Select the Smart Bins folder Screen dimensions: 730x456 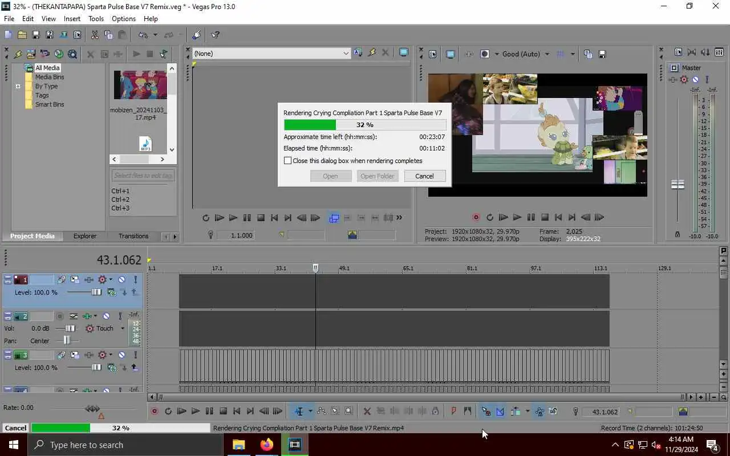point(50,104)
